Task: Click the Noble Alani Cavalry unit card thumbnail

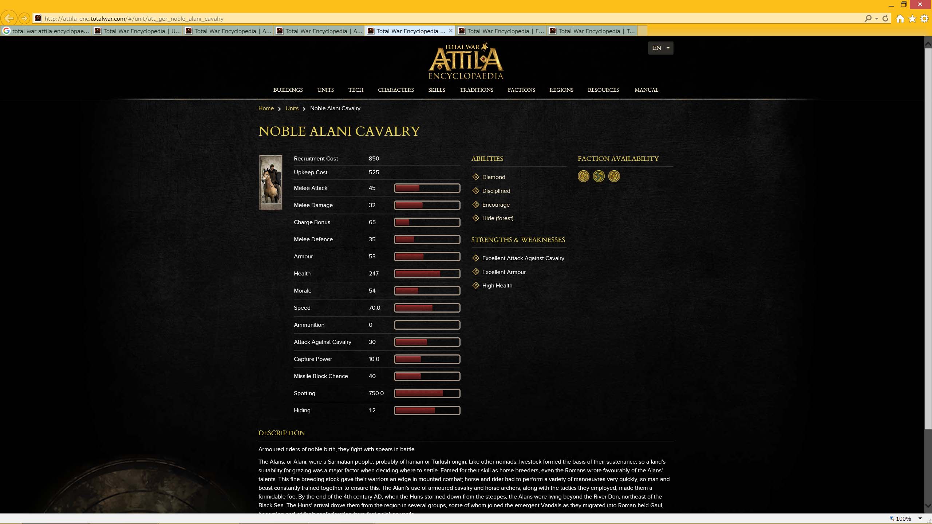Action: 270,183
